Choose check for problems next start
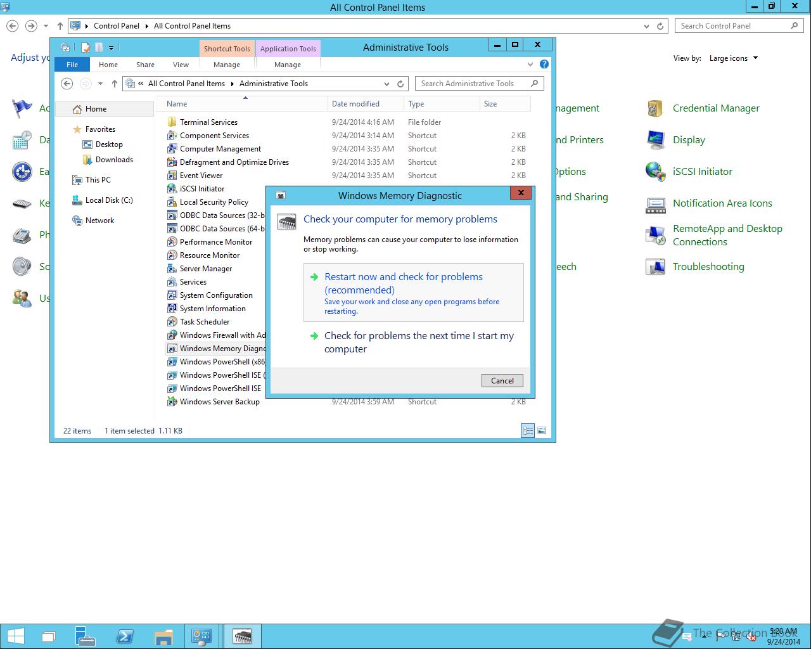 [x=414, y=342]
